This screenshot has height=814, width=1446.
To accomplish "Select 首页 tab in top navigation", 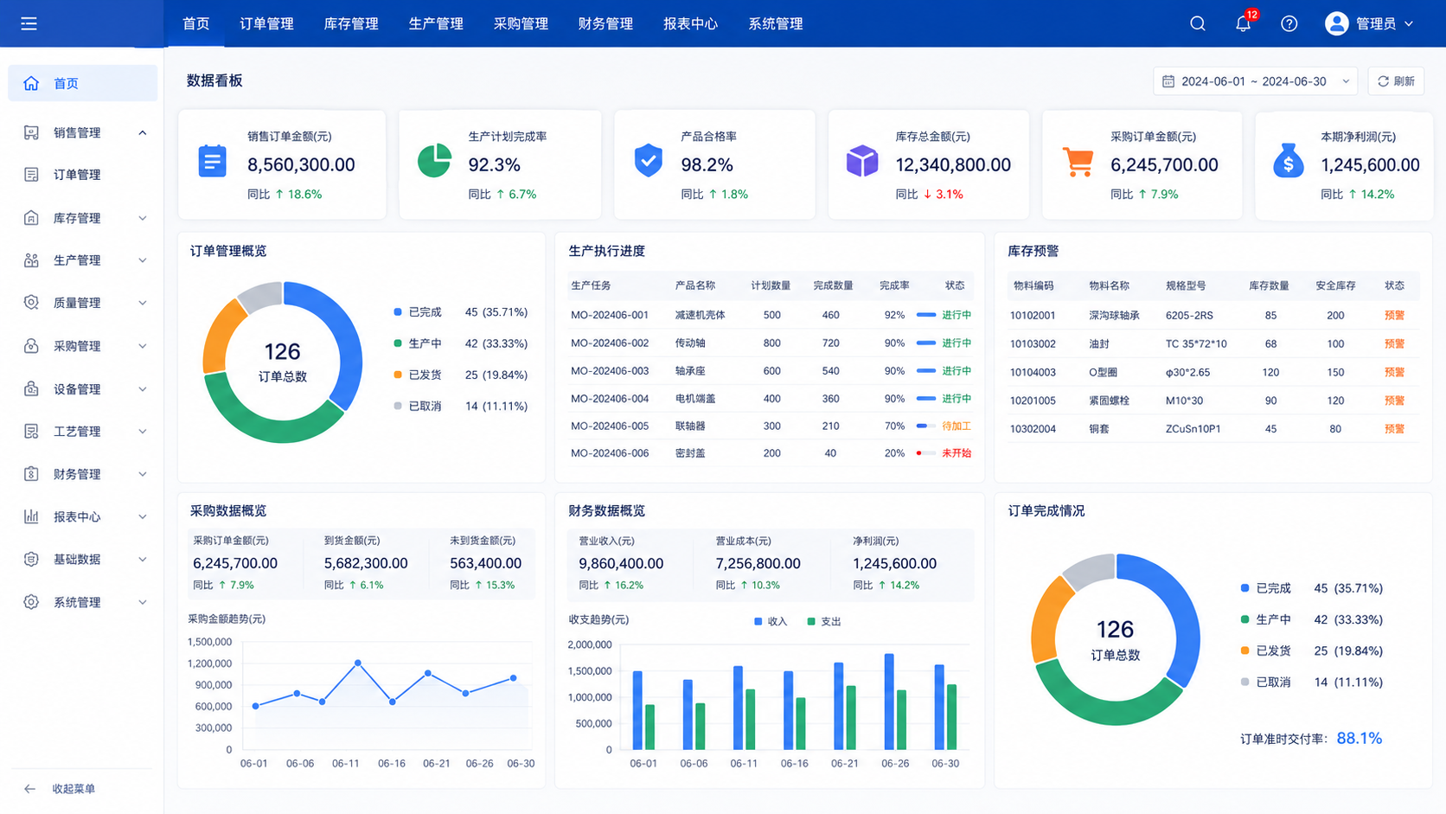I will [x=196, y=23].
